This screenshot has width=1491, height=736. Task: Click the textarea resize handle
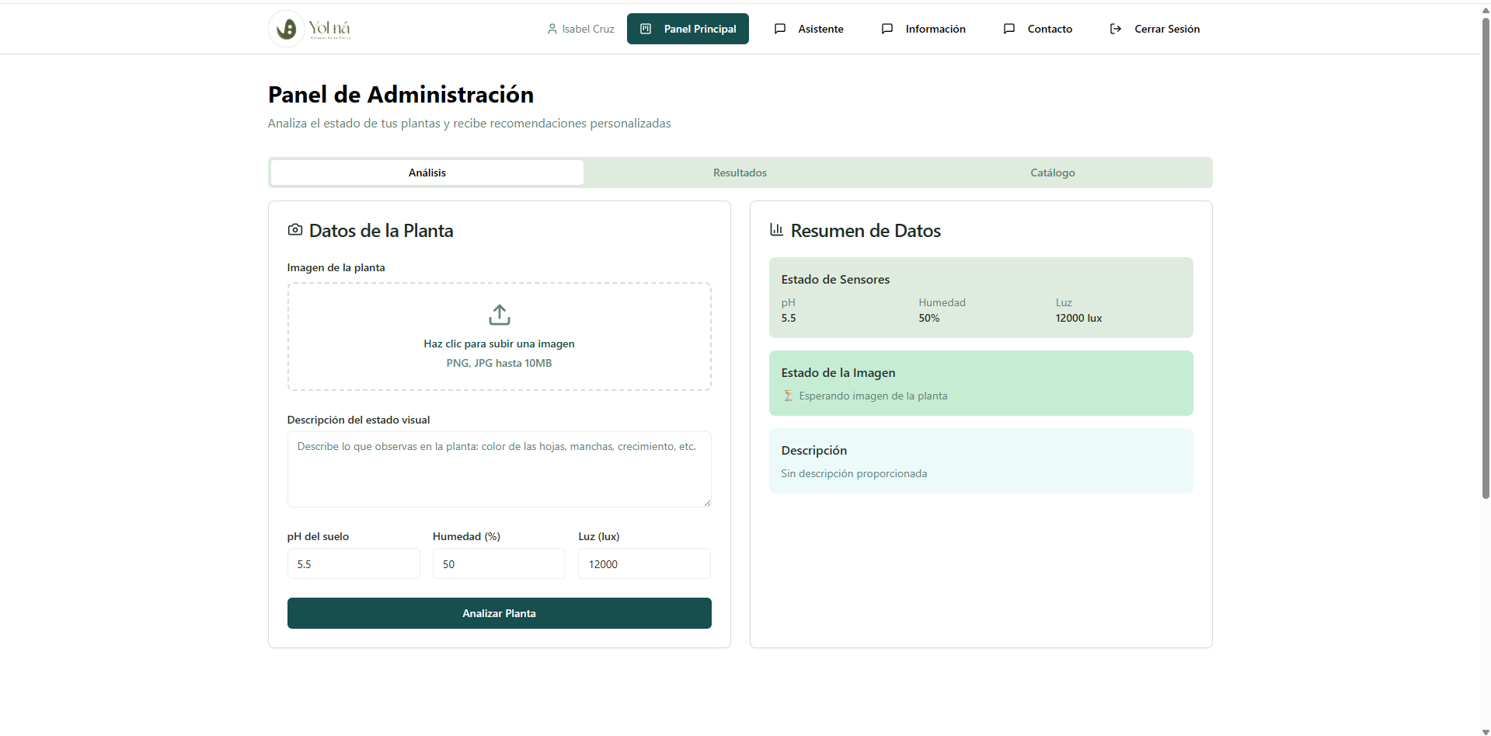(707, 503)
